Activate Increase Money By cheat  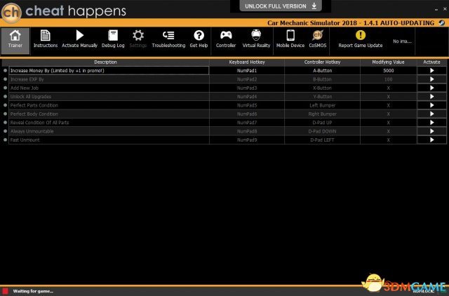click(432, 71)
